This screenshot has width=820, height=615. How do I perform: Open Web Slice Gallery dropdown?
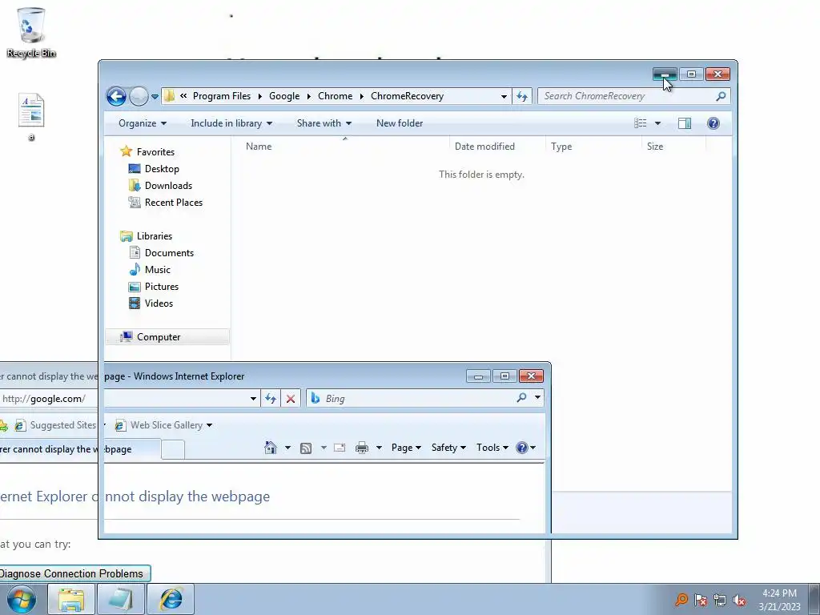[x=209, y=425]
